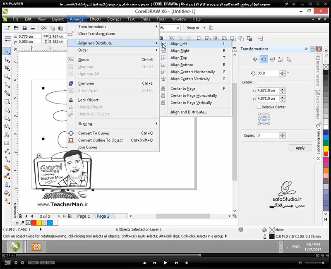
Task: Open the Bitmaps menu
Action: click(114, 19)
